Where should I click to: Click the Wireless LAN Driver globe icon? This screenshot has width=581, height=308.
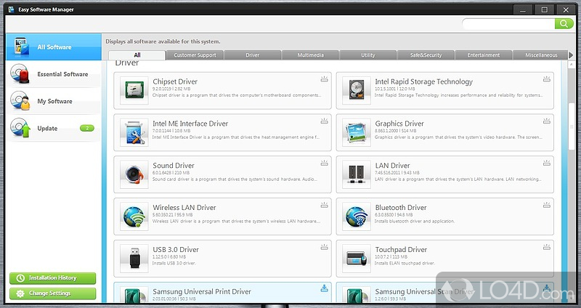132,216
